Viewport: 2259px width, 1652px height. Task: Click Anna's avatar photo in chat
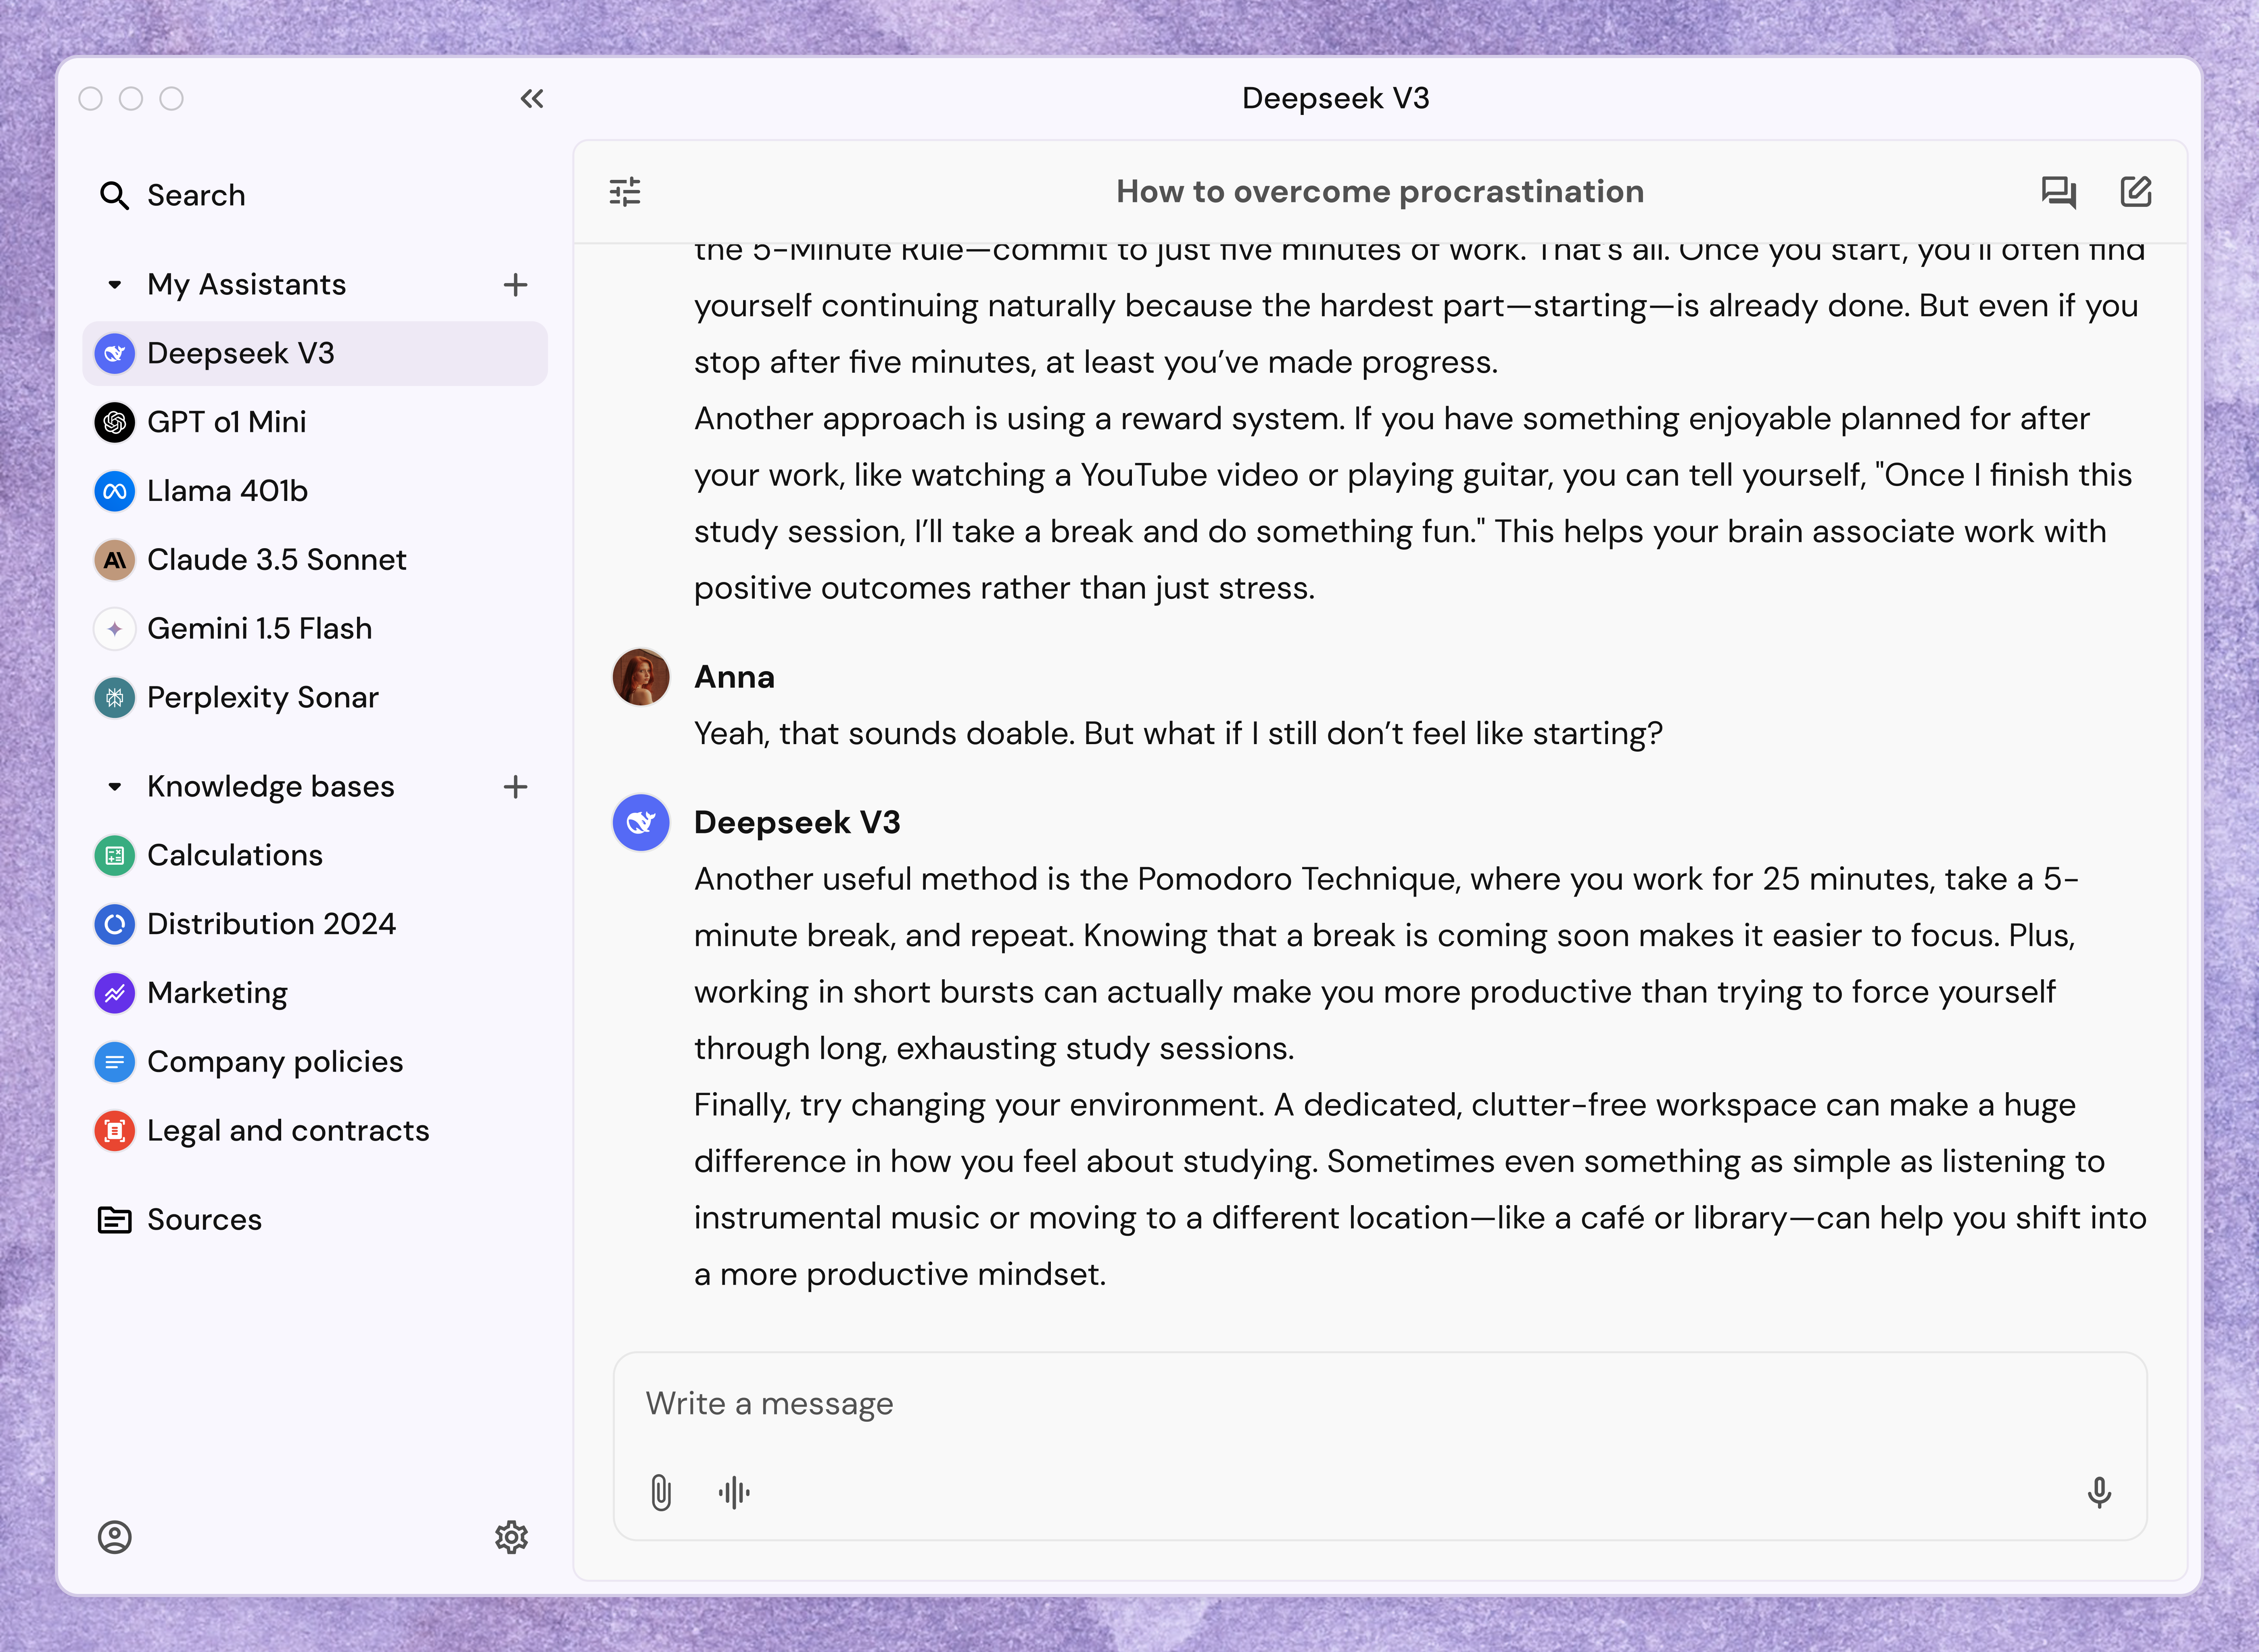click(x=641, y=677)
